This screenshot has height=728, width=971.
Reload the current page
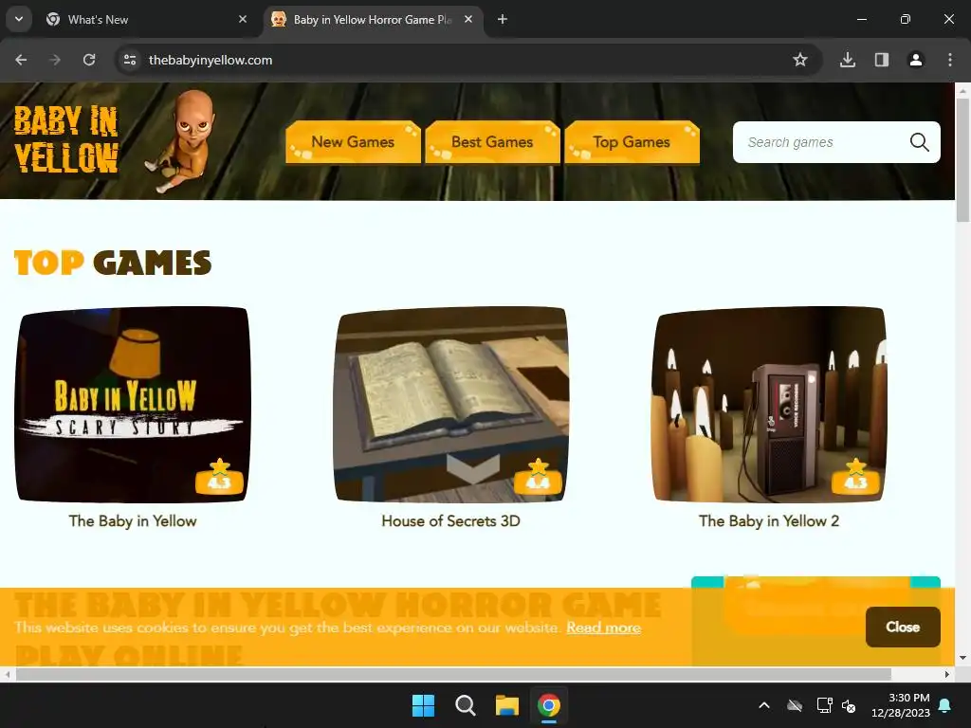click(x=89, y=60)
